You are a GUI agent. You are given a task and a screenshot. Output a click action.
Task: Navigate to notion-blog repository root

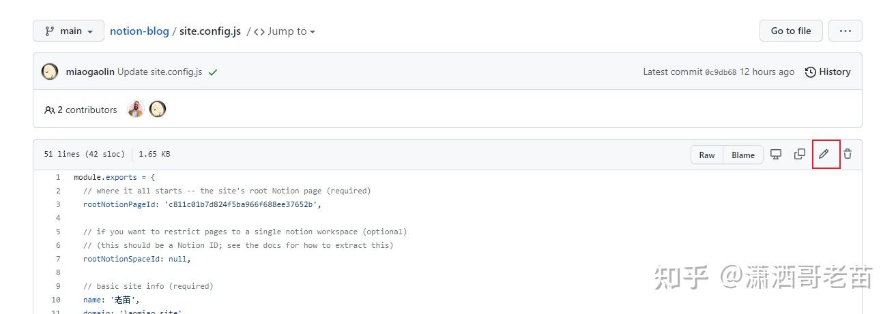139,31
